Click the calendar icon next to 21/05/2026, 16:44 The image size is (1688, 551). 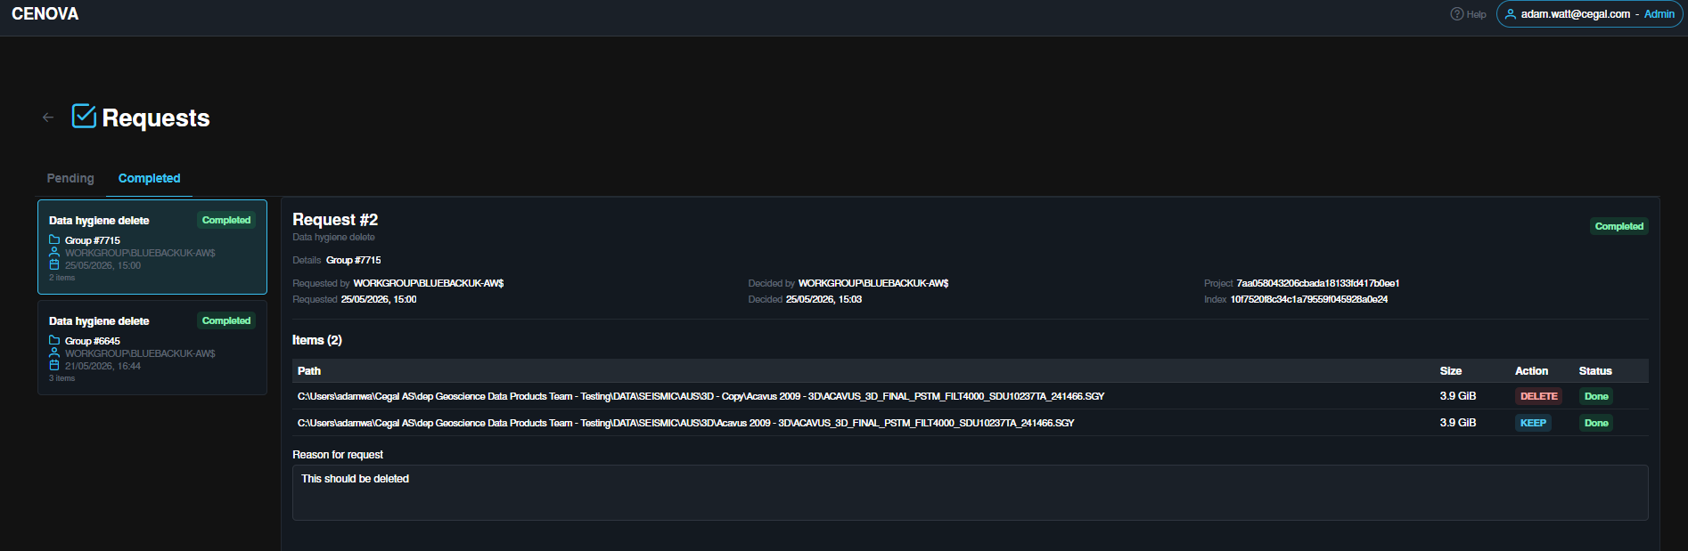[x=54, y=365]
